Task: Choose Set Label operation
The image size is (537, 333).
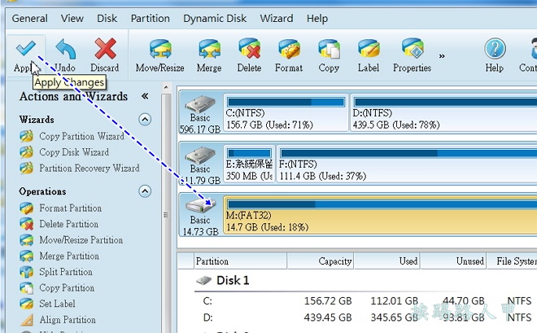Action: click(x=57, y=304)
